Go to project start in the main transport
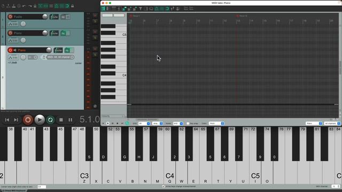Viewport: 342px width, 192px height. click(x=7, y=119)
